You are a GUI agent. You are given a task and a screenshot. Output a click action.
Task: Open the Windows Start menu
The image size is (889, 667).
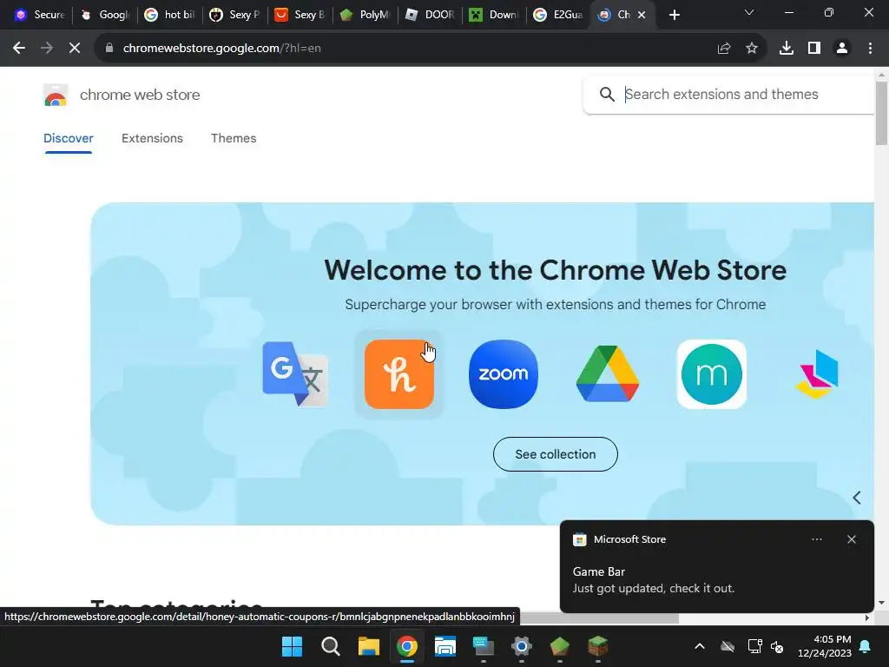tap(292, 646)
